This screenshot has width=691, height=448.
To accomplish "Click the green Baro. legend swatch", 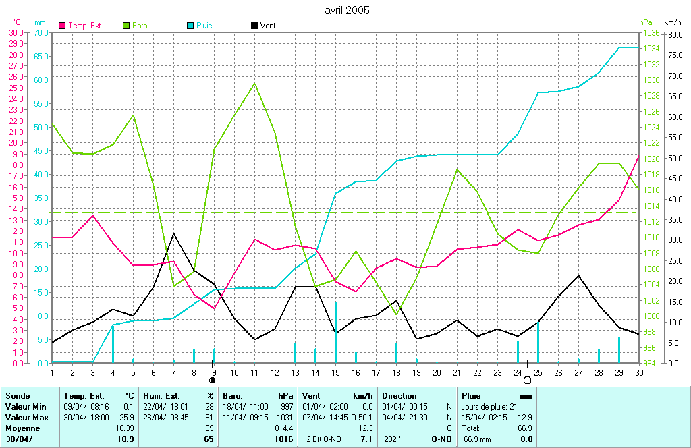I will tap(126, 26).
